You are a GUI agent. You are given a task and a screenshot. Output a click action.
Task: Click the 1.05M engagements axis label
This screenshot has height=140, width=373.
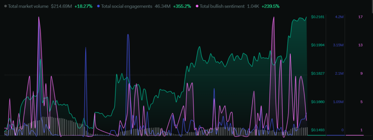click(x=338, y=102)
